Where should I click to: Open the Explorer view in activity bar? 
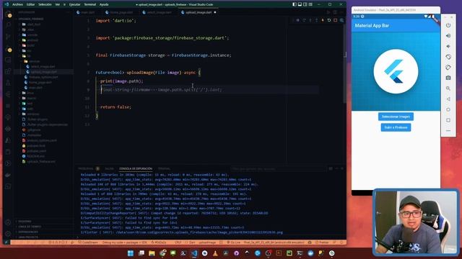coord(8,14)
